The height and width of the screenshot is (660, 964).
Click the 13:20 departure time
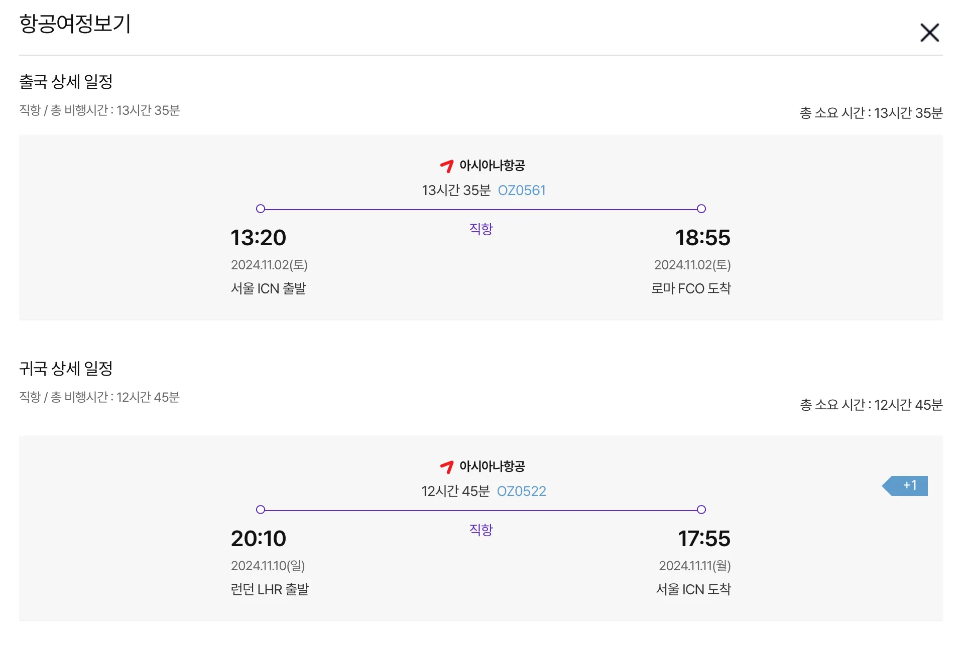click(x=258, y=238)
